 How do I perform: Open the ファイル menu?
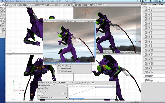coord(12,1)
